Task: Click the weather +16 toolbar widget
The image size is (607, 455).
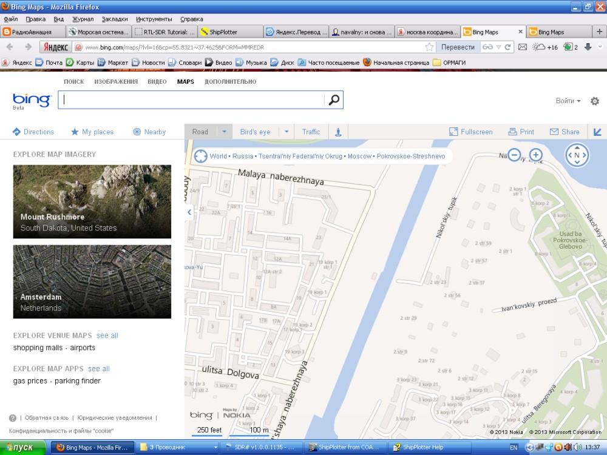Action: (x=544, y=47)
